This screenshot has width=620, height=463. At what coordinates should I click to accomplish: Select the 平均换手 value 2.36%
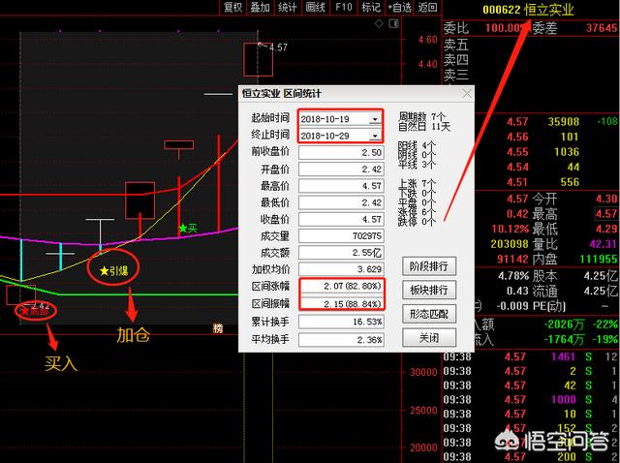pyautogui.click(x=341, y=340)
